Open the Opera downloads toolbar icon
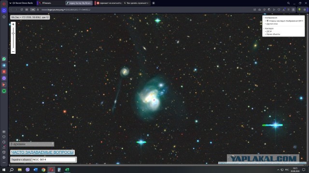Screen dimensions: 309x173 pyautogui.click(x=284, y=10)
